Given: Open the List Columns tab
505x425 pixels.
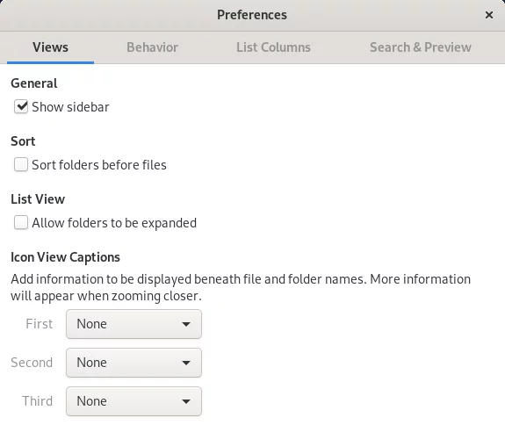Looking at the screenshot, I should [x=273, y=47].
